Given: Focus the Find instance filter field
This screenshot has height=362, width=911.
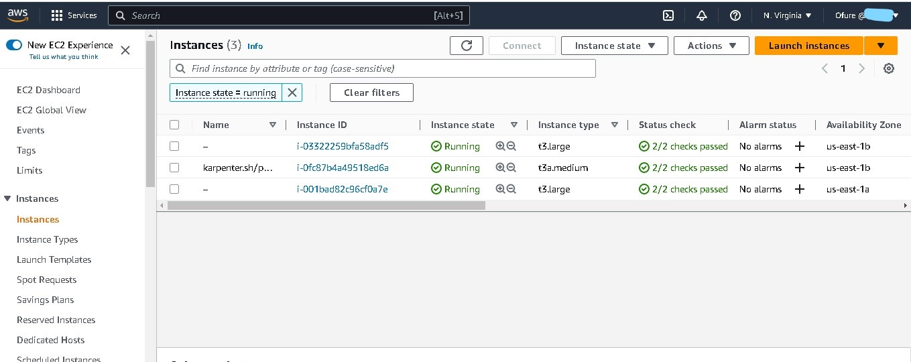Looking at the screenshot, I should (x=382, y=68).
